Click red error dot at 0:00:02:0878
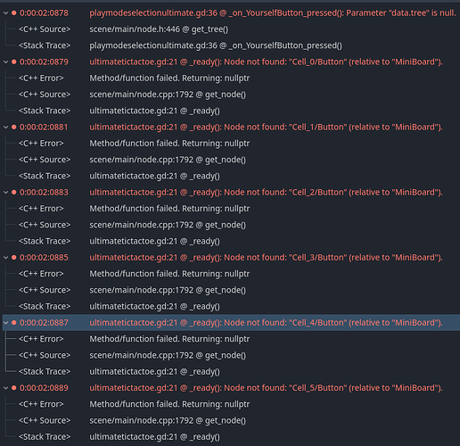This screenshot has width=460, height=446. click(x=13, y=13)
